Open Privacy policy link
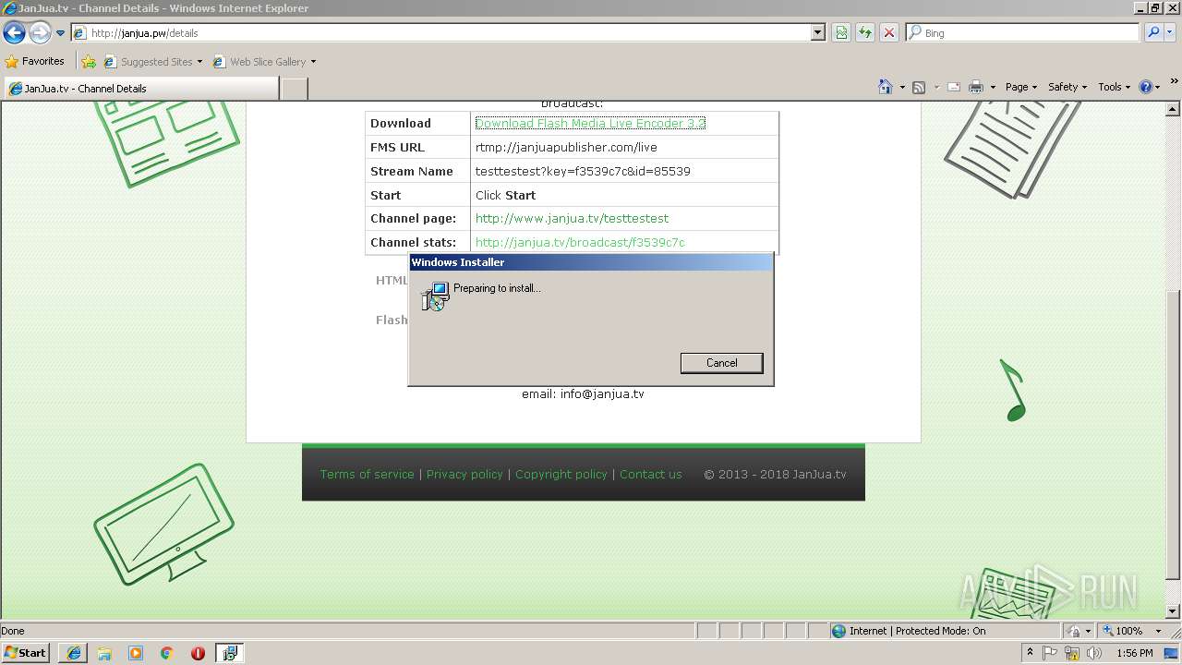Screen dimensions: 1182x665 click(464, 474)
